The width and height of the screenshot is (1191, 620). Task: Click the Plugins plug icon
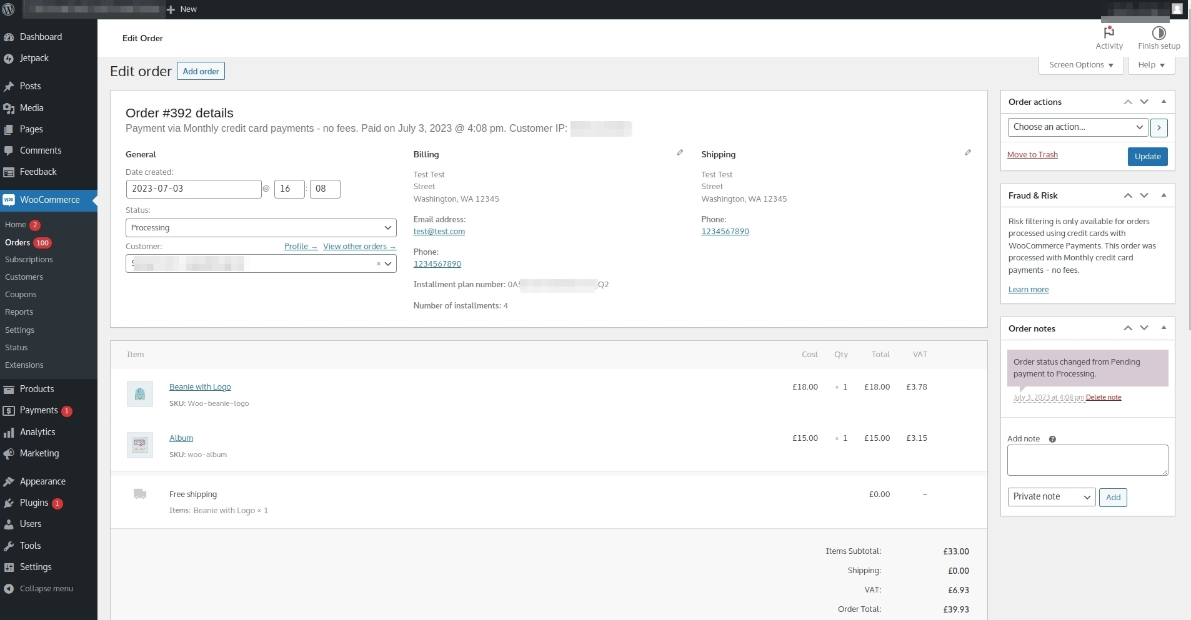coord(9,503)
